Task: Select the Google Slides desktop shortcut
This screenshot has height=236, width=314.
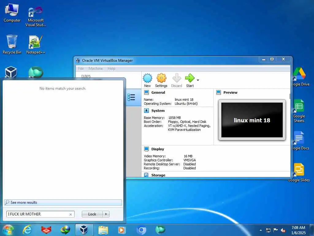Action: (x=299, y=173)
